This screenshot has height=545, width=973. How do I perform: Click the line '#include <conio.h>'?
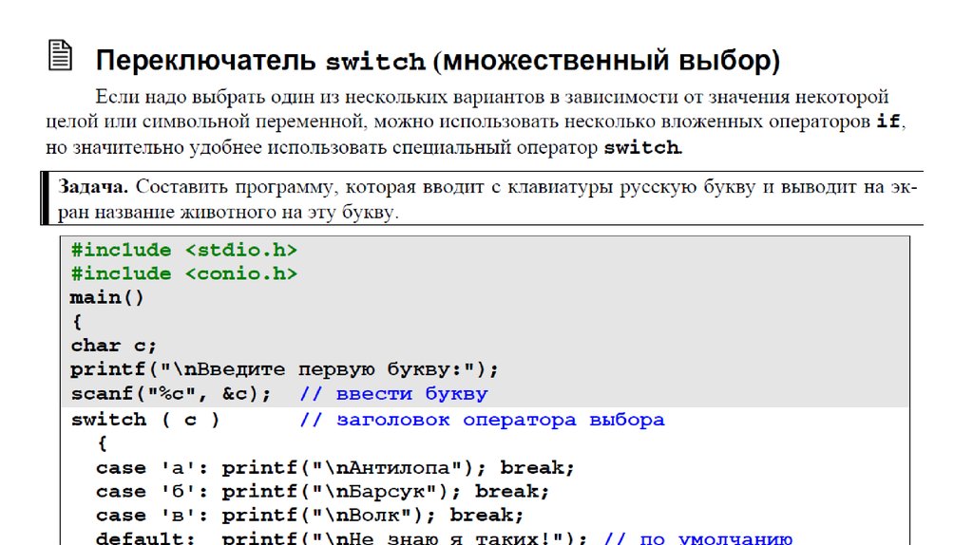click(183, 274)
